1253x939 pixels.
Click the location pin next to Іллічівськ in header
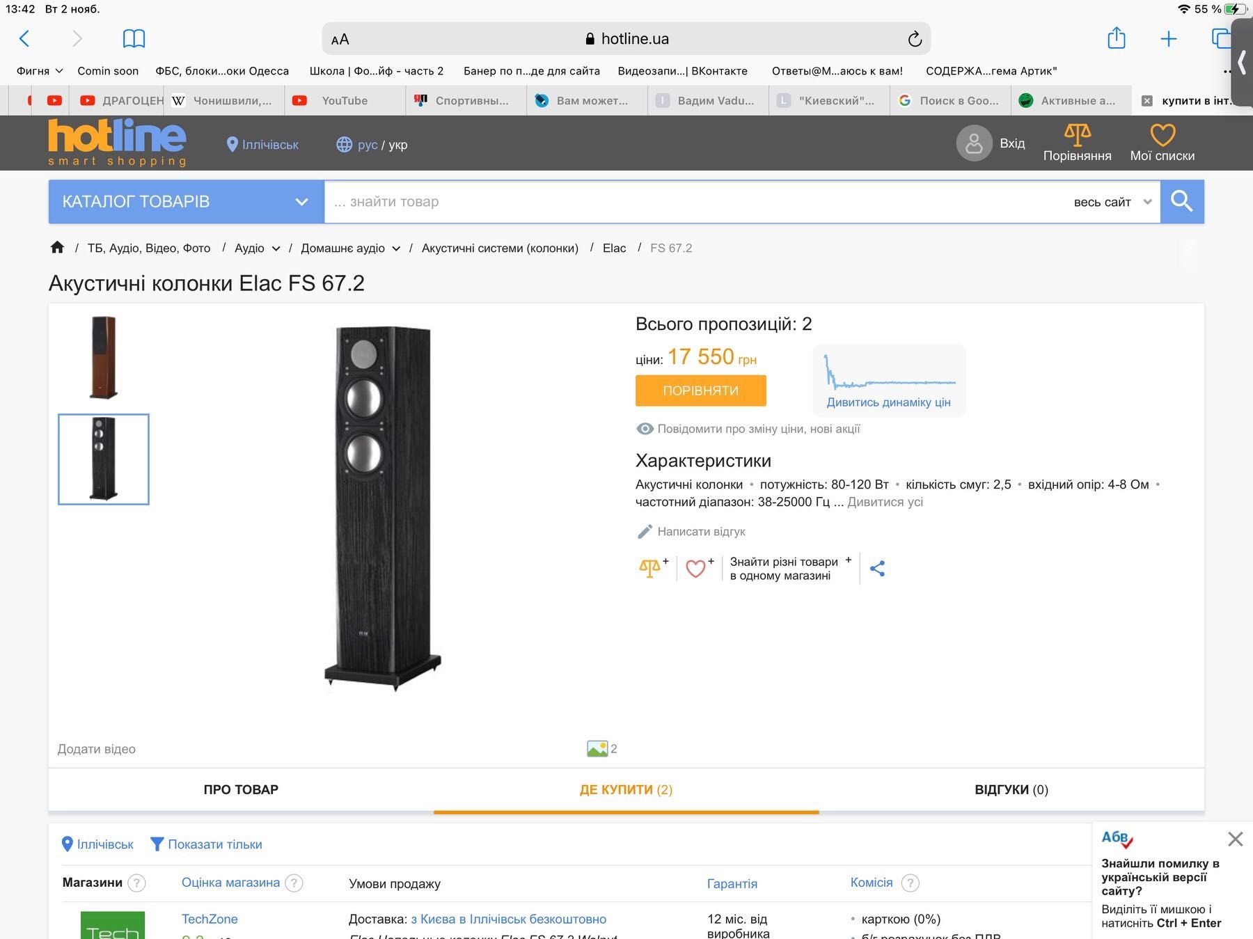pyautogui.click(x=233, y=145)
